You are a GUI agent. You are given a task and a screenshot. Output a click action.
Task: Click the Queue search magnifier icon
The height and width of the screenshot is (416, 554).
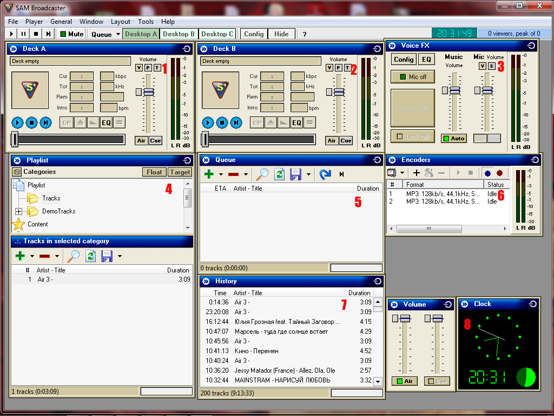[262, 174]
